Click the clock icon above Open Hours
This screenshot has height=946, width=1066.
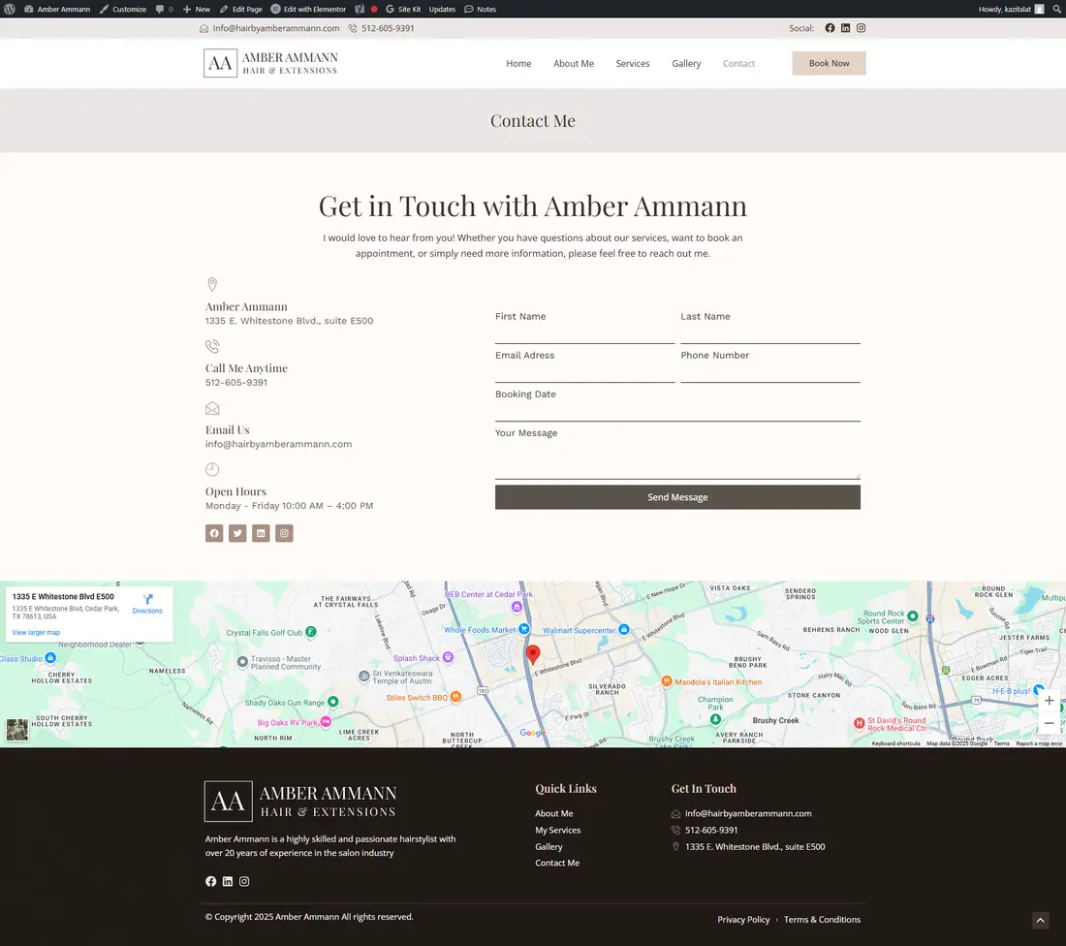[x=212, y=469]
